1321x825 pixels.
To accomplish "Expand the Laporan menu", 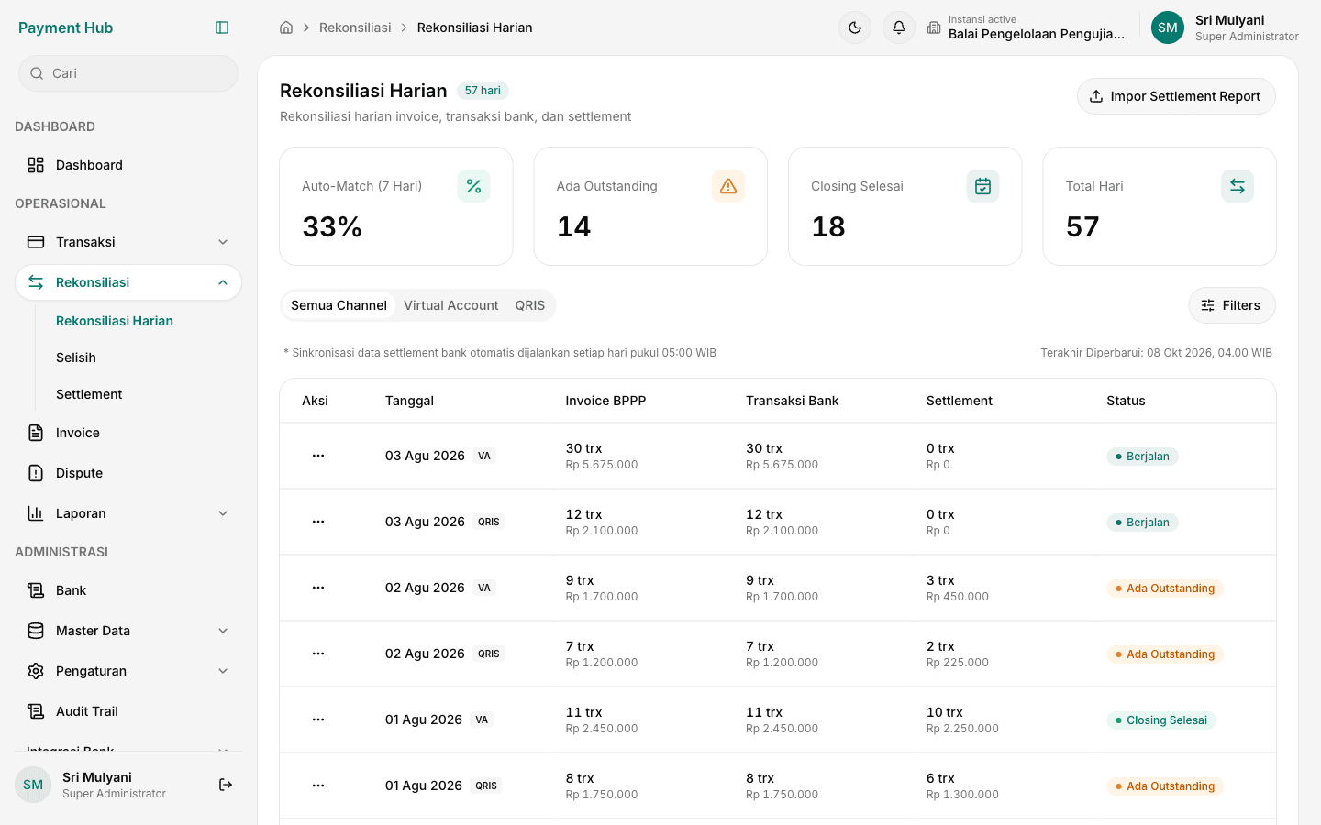I will pos(128,513).
